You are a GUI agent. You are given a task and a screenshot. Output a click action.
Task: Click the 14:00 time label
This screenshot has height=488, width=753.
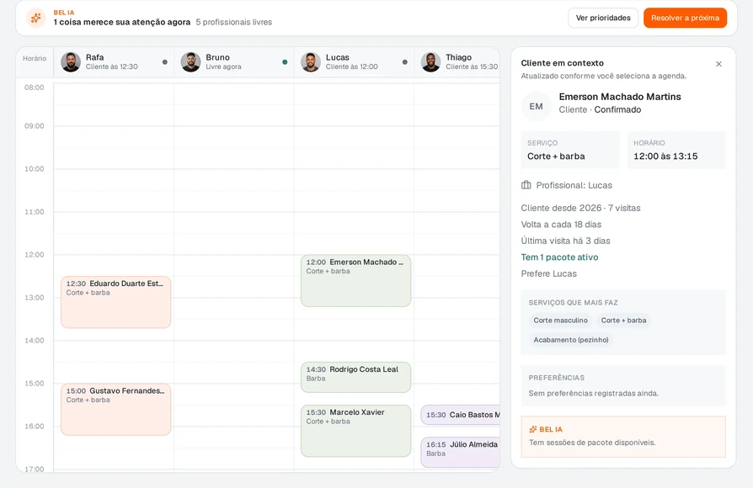[x=34, y=340]
